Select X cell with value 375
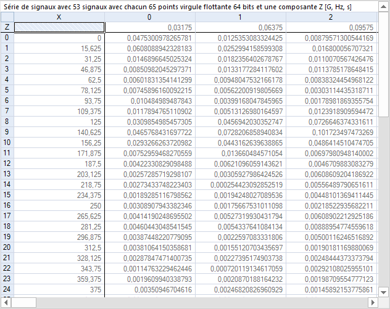The height and width of the screenshot is (309, 390). (59, 290)
